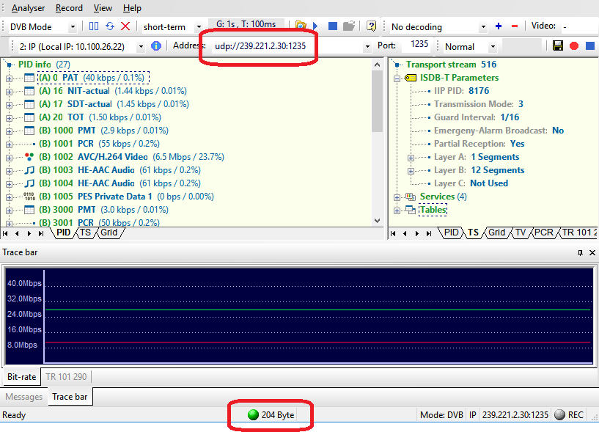Viewport: 599px width, 432px height.
Task: Click PID list scrollbar down arrow
Action: (377, 221)
